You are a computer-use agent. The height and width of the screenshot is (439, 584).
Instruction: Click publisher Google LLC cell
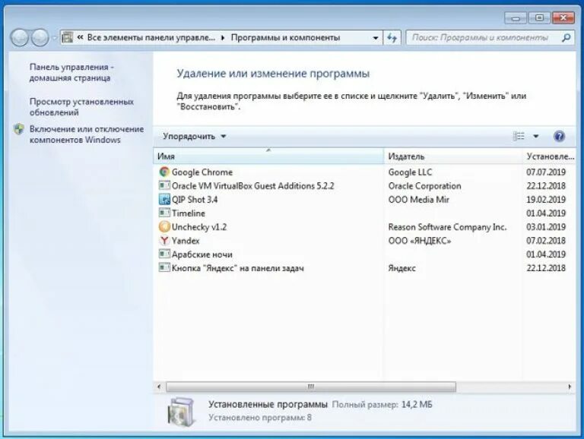[410, 172]
